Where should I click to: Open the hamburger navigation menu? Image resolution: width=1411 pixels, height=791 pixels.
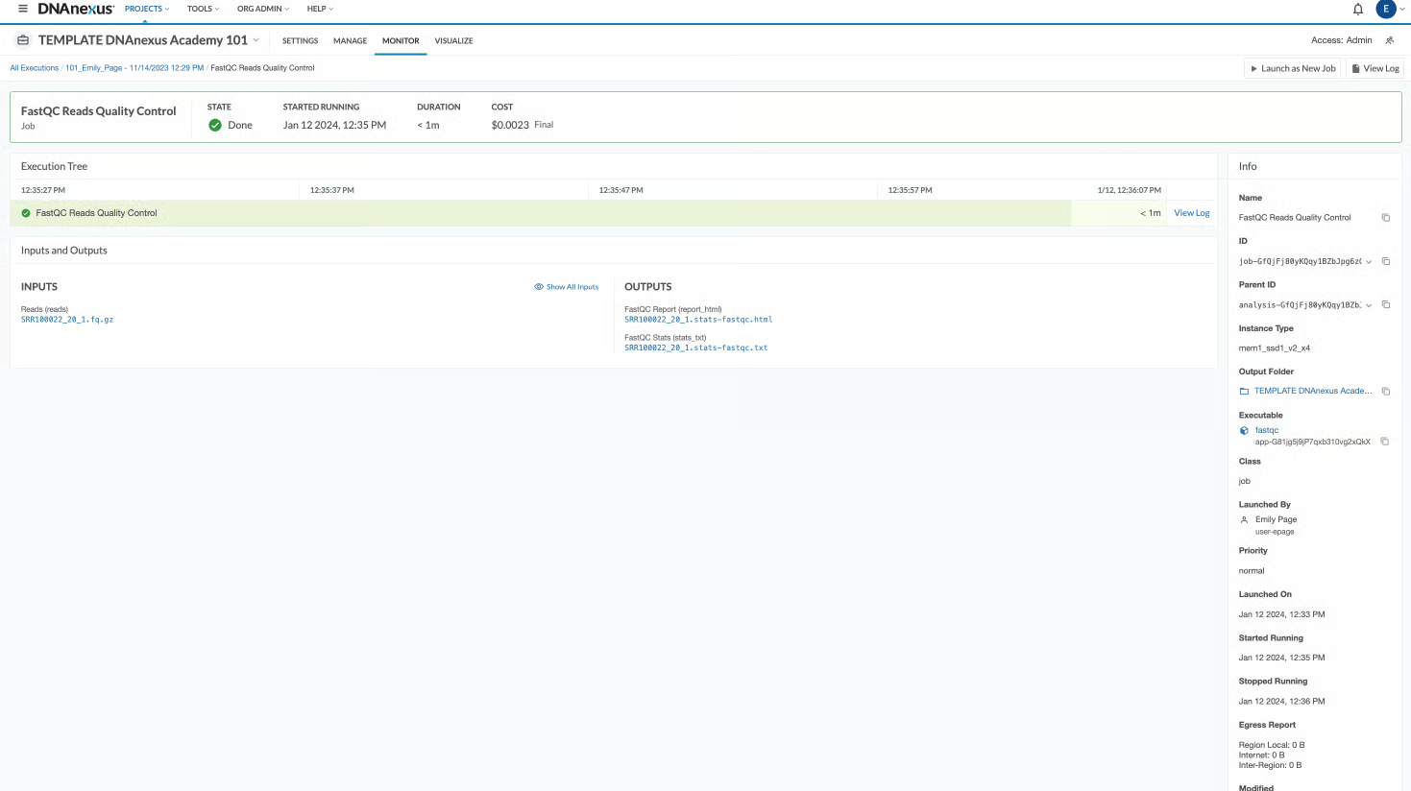tap(23, 9)
